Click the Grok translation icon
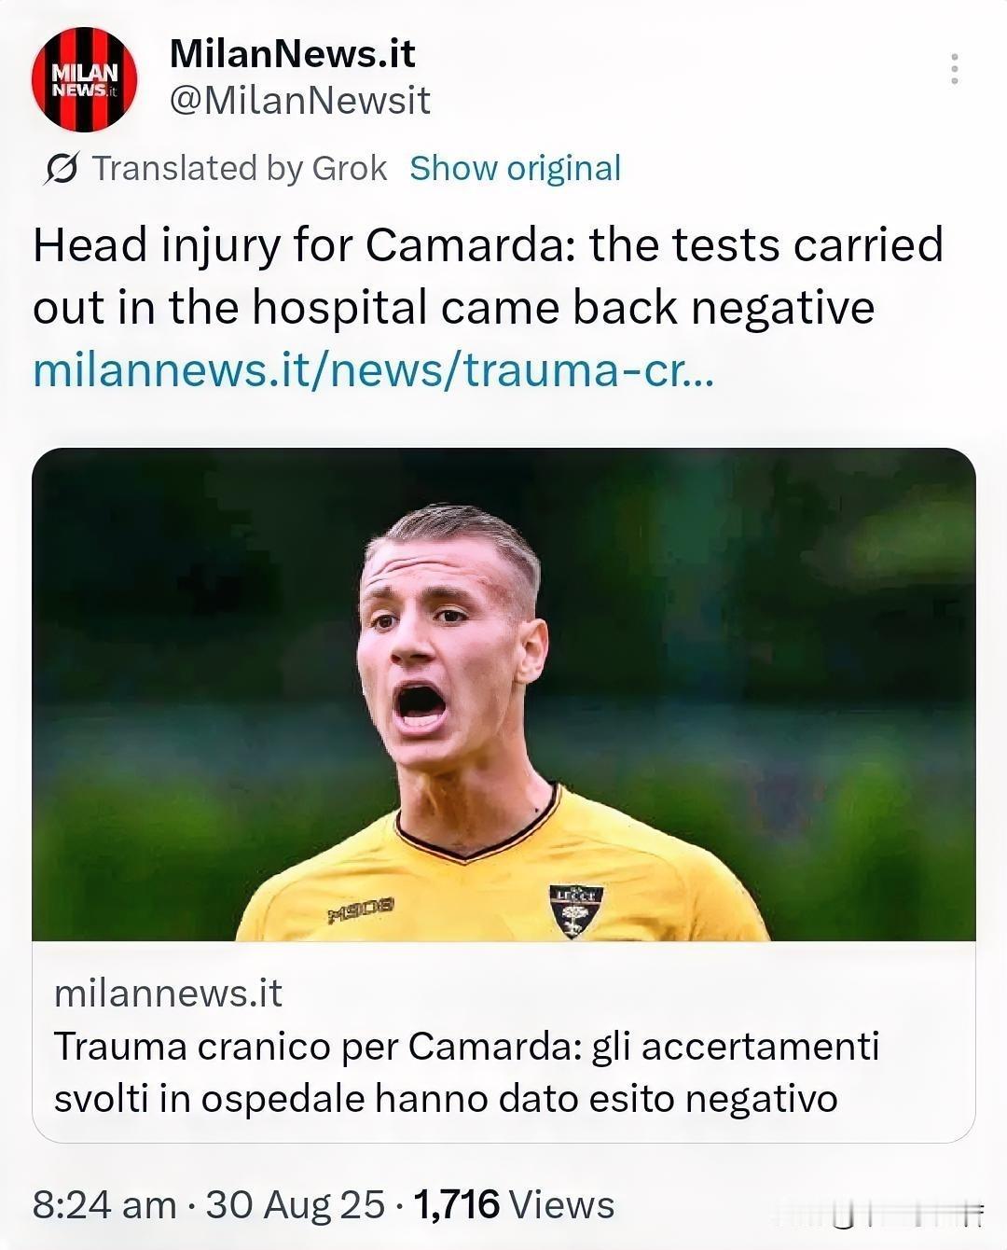 click(61, 169)
